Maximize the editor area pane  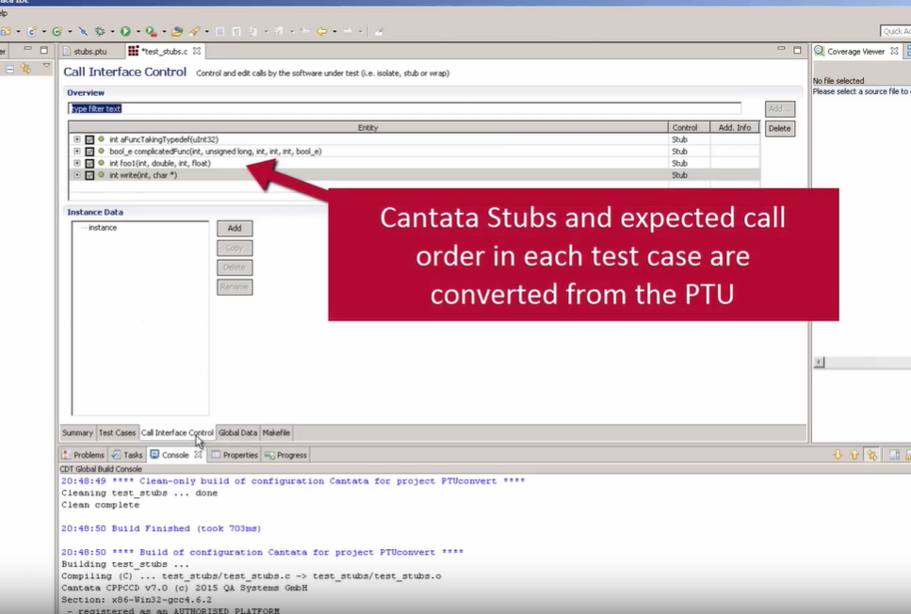[797, 50]
